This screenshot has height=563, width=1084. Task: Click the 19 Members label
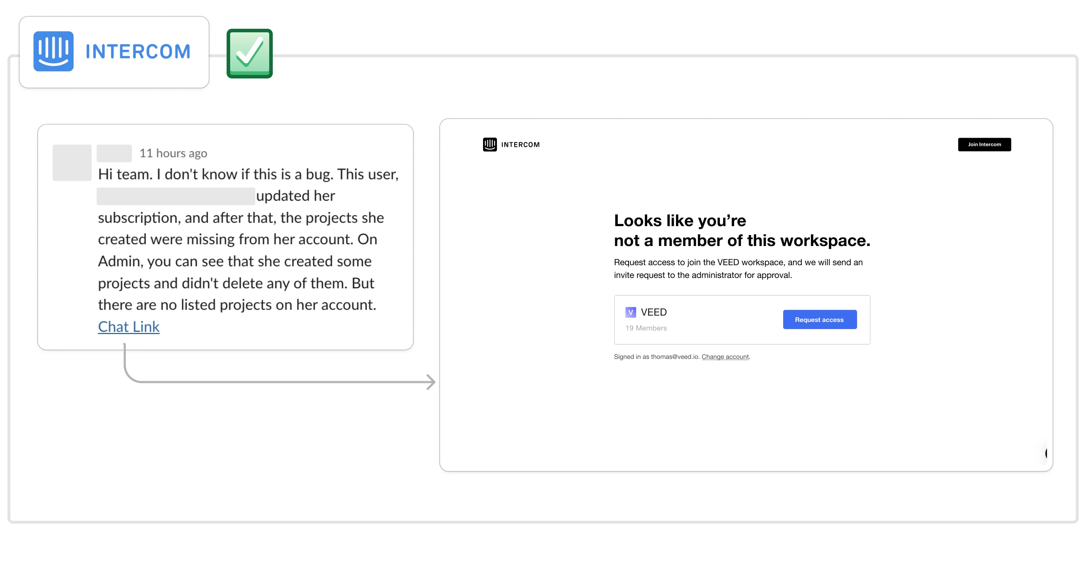pos(646,328)
